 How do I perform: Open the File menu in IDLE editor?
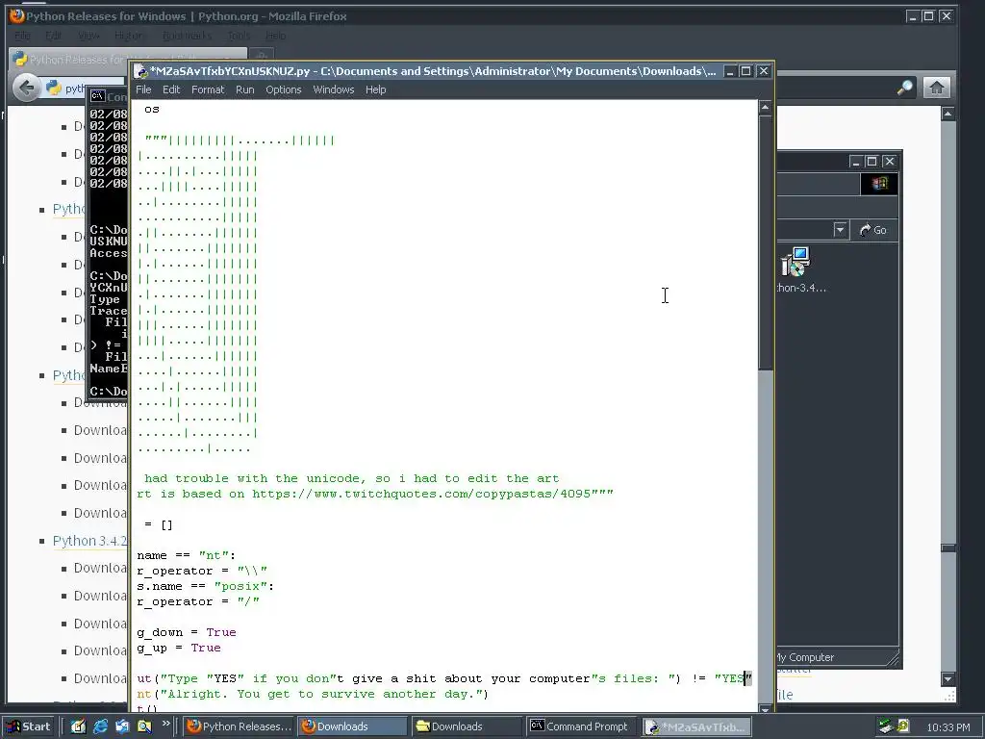pos(143,89)
